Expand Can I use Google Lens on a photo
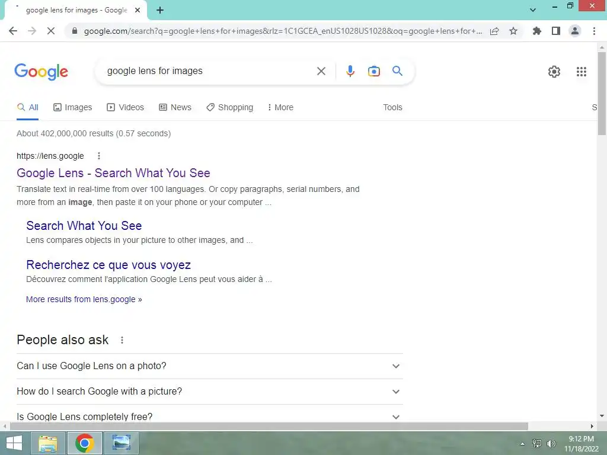 tap(209, 366)
